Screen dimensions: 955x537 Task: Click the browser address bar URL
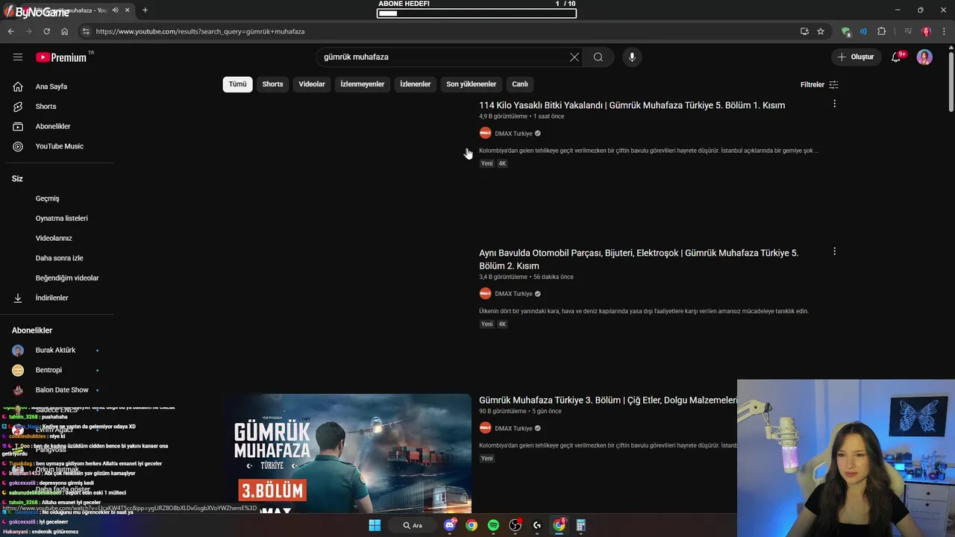coord(200,31)
